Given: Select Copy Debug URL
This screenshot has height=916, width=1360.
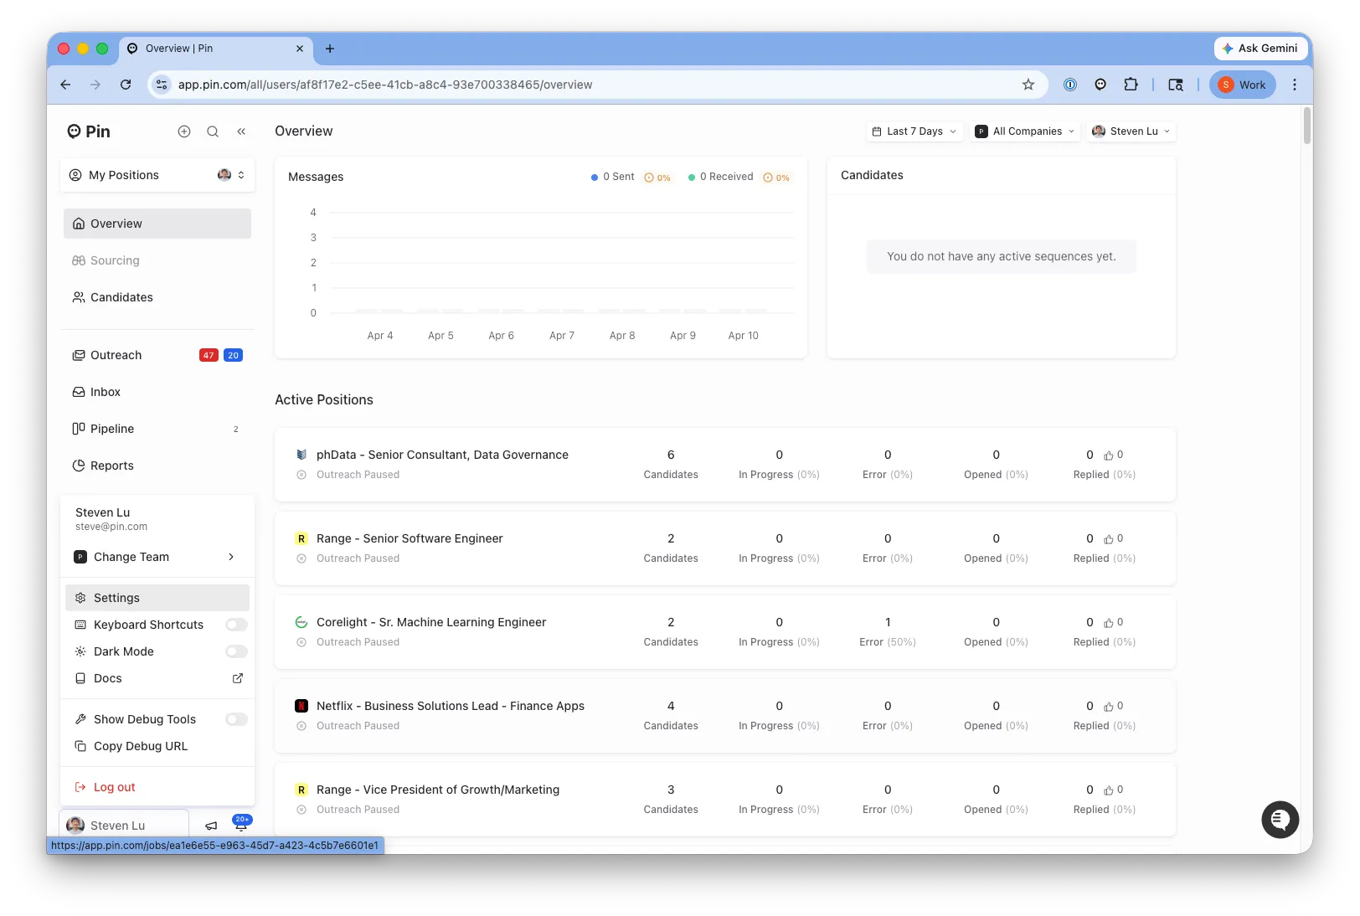Looking at the screenshot, I should point(157,746).
